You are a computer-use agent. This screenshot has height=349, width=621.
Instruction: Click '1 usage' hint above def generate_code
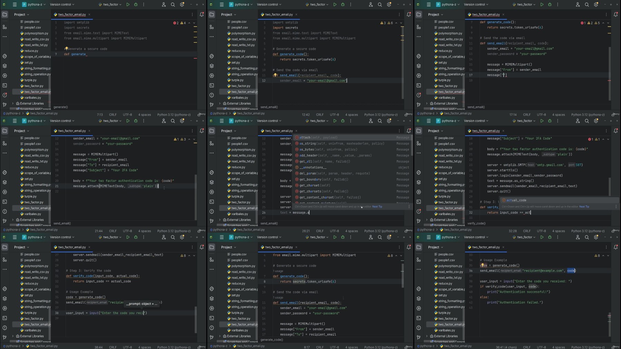278,271
